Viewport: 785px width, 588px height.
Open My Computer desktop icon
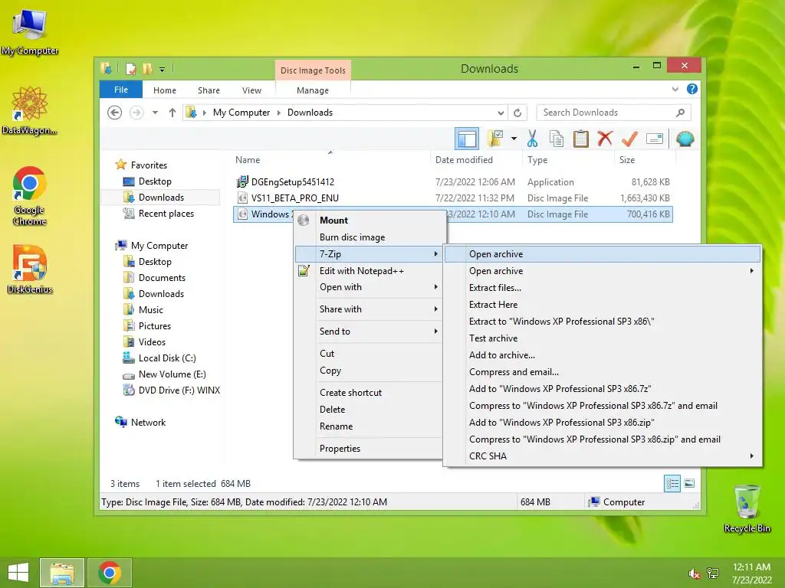(30, 32)
